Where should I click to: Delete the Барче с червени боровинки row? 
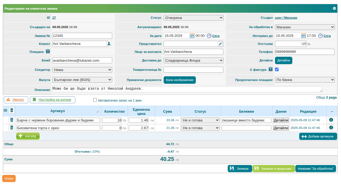pyautogui.click(x=12, y=120)
